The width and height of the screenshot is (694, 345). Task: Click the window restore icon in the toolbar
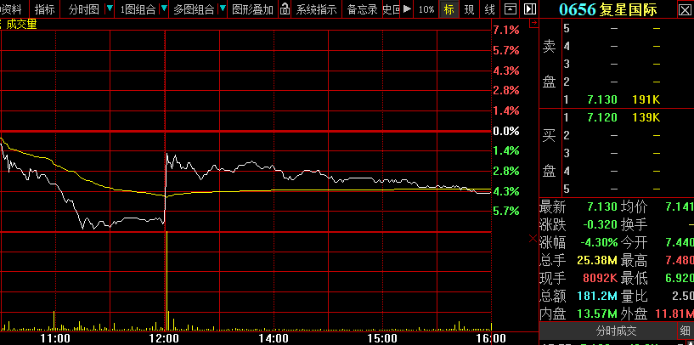click(x=510, y=9)
